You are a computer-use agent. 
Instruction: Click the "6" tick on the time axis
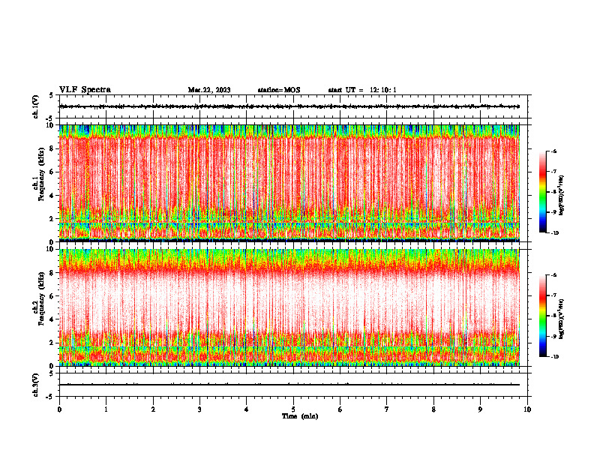point(340,409)
